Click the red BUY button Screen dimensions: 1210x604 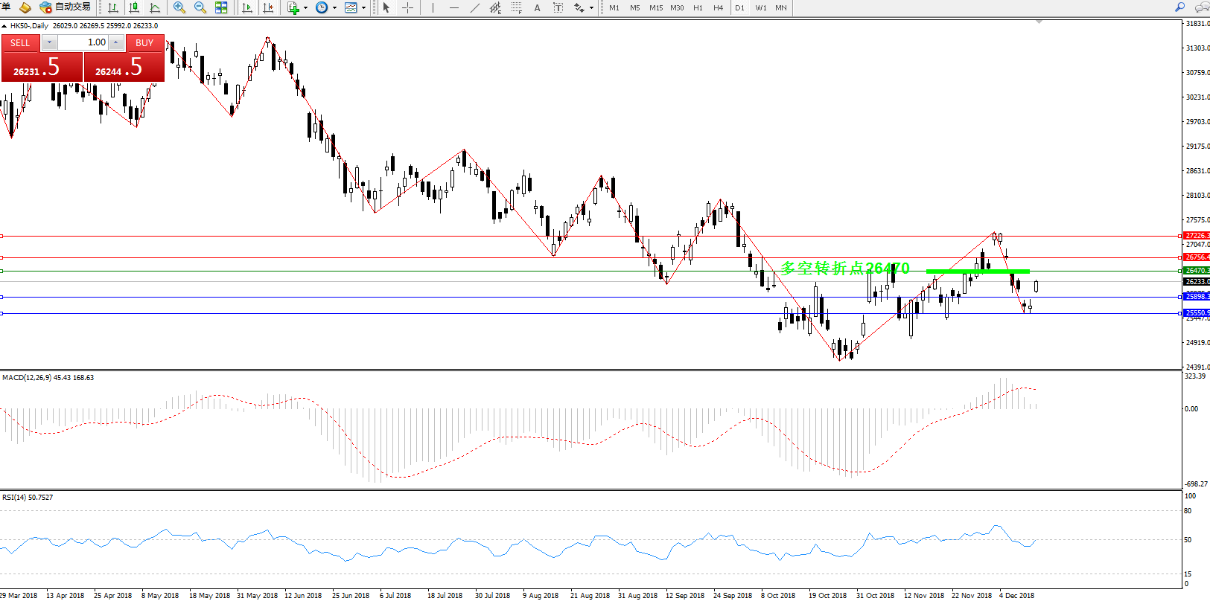pyautogui.click(x=144, y=42)
